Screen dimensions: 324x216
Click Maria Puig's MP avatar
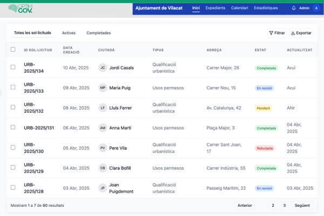coord(103,88)
